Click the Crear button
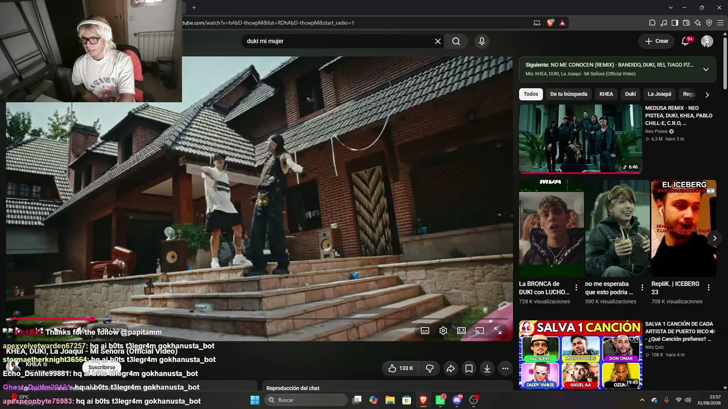This screenshot has width=728, height=409. (x=656, y=41)
